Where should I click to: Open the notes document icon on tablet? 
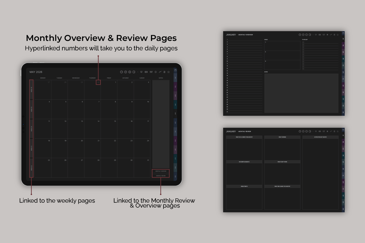pos(164,72)
